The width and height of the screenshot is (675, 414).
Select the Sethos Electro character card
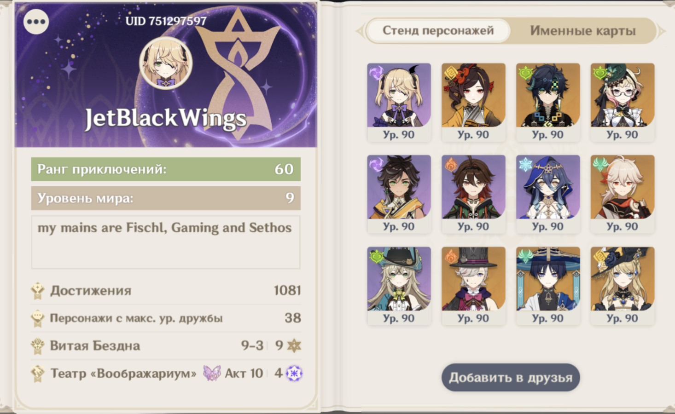click(x=399, y=194)
